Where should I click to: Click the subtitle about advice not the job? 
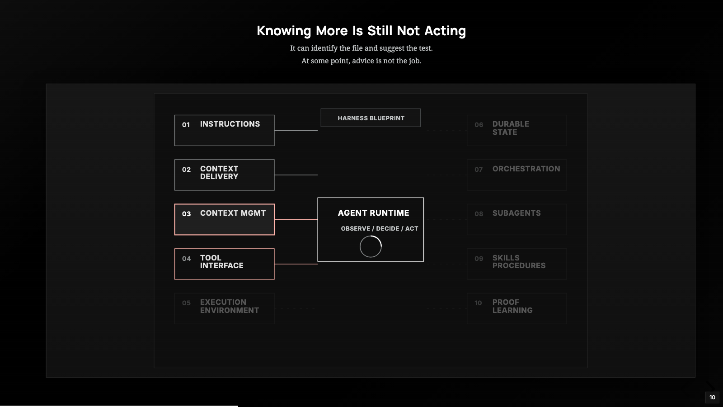361,61
